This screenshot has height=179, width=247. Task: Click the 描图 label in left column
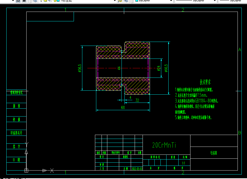click(16, 106)
